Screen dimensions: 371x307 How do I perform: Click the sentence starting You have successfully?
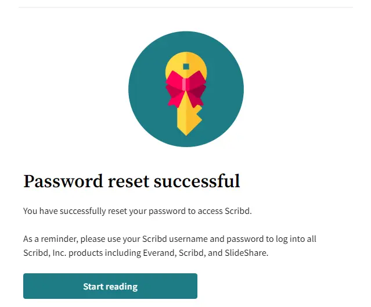tap(138, 211)
